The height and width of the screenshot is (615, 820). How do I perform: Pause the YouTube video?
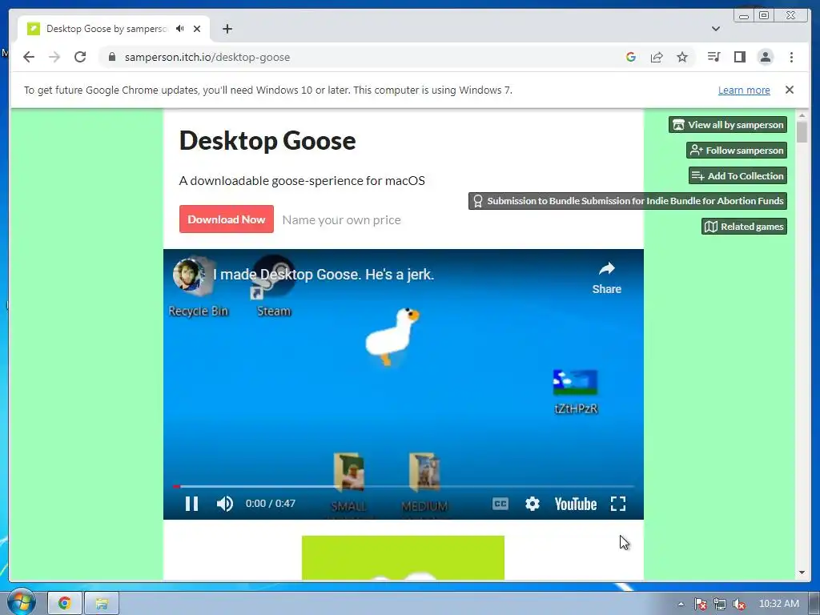[x=191, y=504]
